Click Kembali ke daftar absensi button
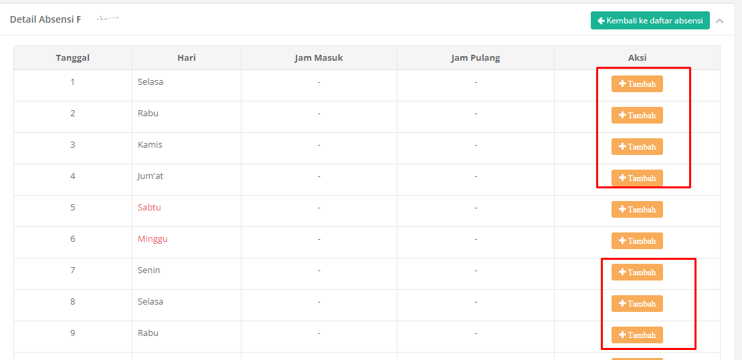Viewport: 742px width, 360px height. tap(650, 21)
